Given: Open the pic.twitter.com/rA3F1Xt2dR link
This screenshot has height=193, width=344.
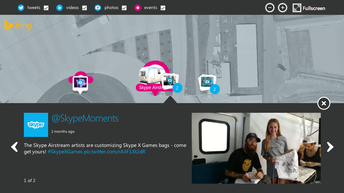Looking at the screenshot, I should [115, 151].
